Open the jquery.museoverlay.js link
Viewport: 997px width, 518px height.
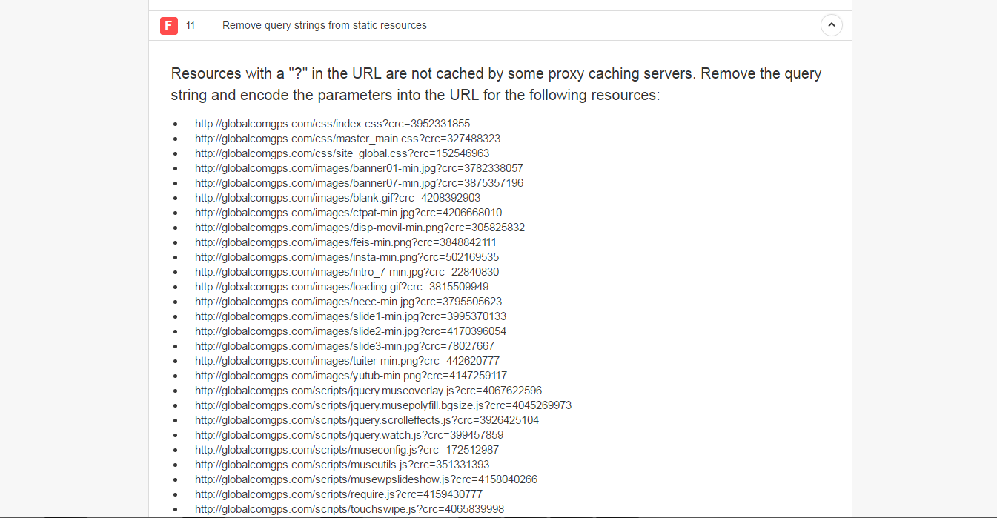[x=368, y=391]
